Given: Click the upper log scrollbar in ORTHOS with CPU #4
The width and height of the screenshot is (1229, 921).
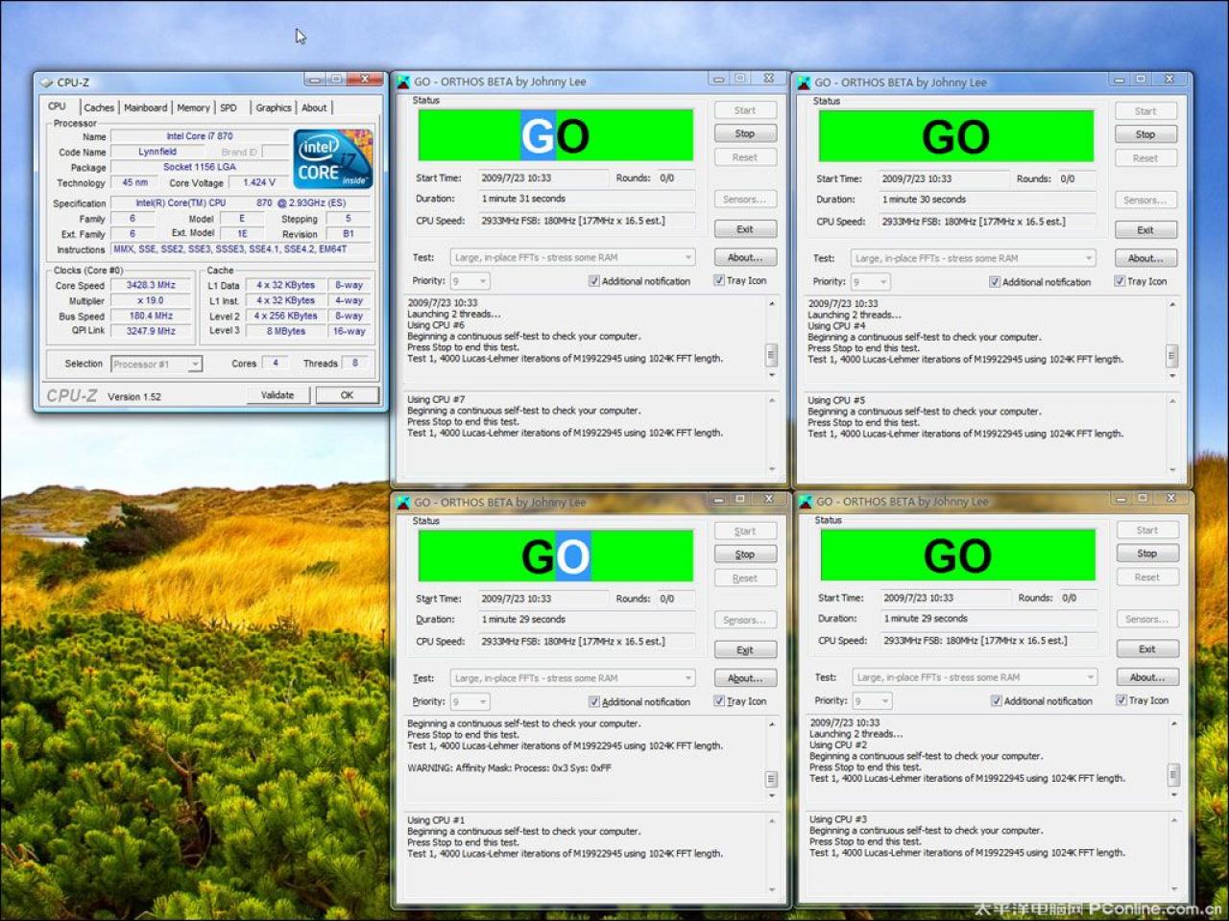Looking at the screenshot, I should pyautogui.click(x=1171, y=341).
